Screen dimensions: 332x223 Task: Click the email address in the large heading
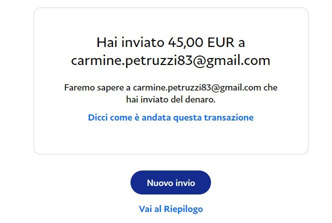170,61
